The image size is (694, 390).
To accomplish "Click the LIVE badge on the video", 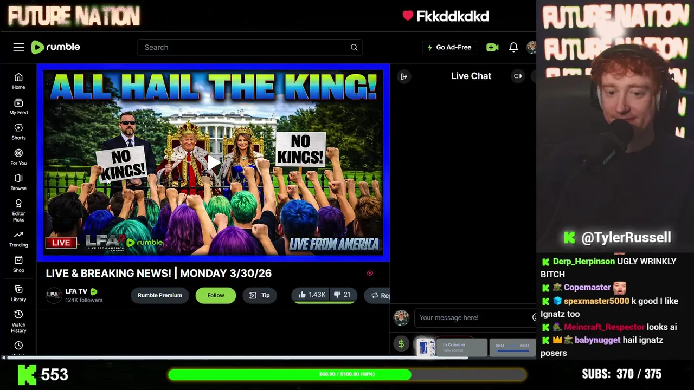I will point(61,243).
